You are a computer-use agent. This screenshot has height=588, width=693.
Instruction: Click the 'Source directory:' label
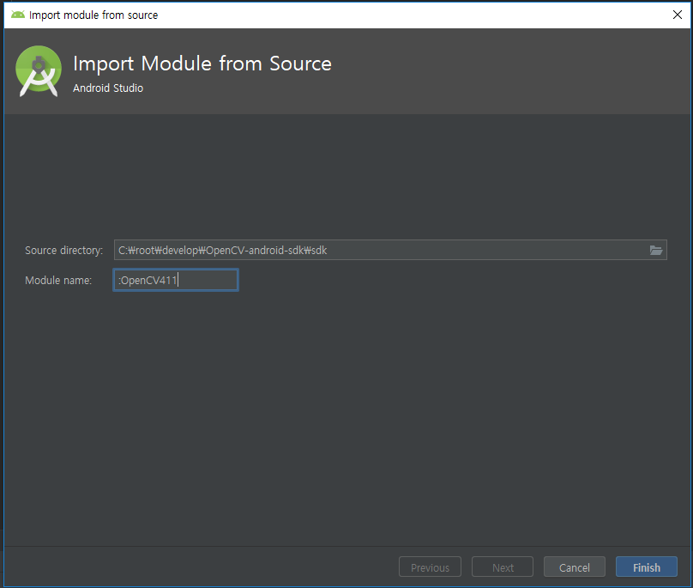(x=64, y=251)
